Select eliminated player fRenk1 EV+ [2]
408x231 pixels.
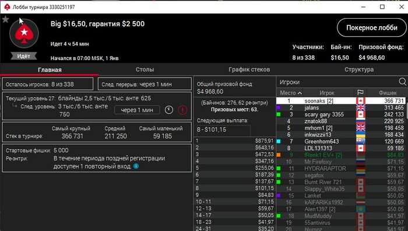pyautogui.click(x=340, y=155)
